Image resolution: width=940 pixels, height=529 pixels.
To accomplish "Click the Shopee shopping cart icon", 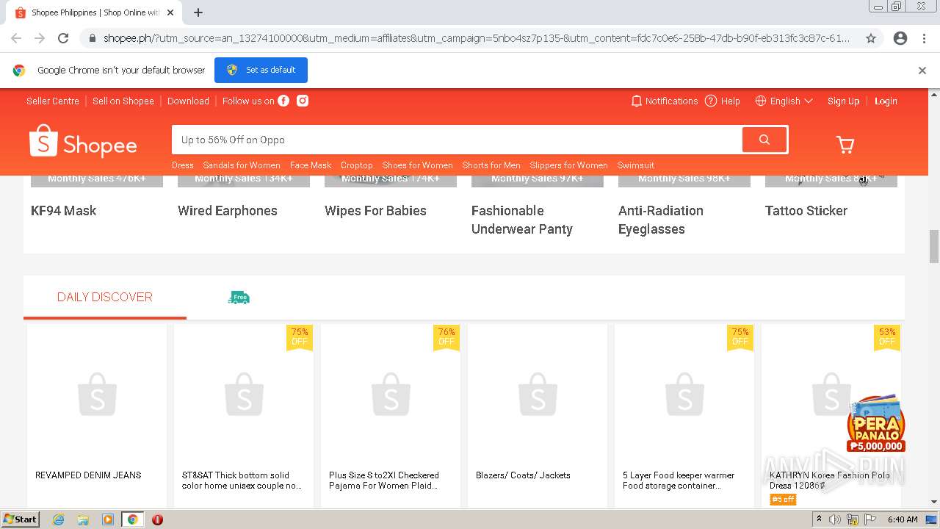I will 845,145.
